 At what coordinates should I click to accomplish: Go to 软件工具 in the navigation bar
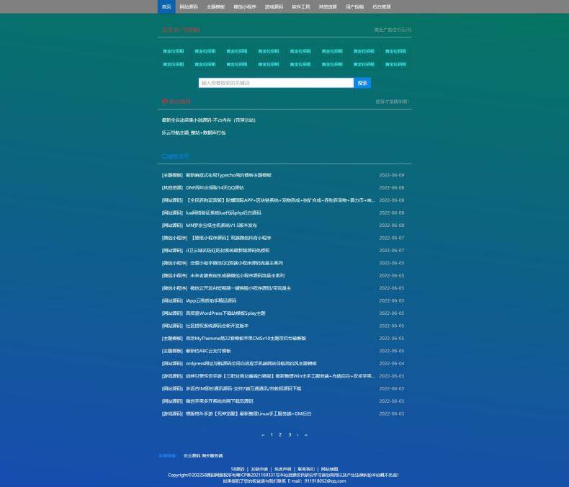pyautogui.click(x=301, y=6)
